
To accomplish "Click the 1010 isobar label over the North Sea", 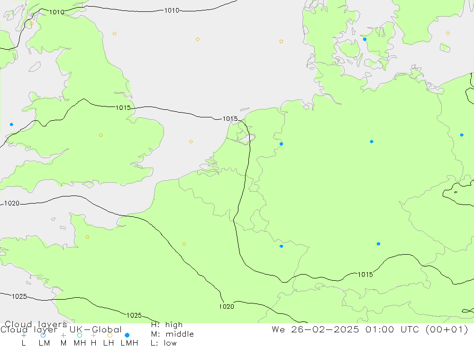I will 172,10.
